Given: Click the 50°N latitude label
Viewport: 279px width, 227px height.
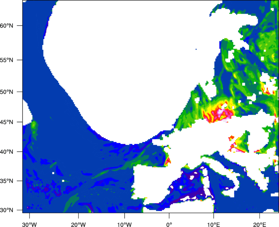Looking at the screenshot, I should pyautogui.click(x=7, y=92).
